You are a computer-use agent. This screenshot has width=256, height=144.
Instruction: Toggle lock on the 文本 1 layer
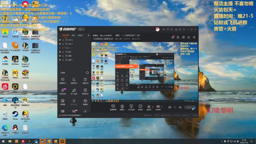(x=63, y=44)
